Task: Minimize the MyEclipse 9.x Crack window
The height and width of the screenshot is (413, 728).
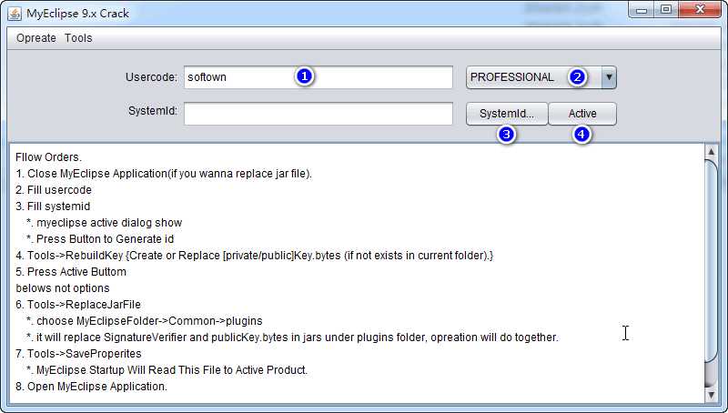Action: (x=642, y=10)
